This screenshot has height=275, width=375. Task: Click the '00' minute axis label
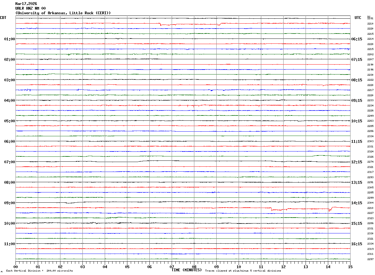point(15,267)
